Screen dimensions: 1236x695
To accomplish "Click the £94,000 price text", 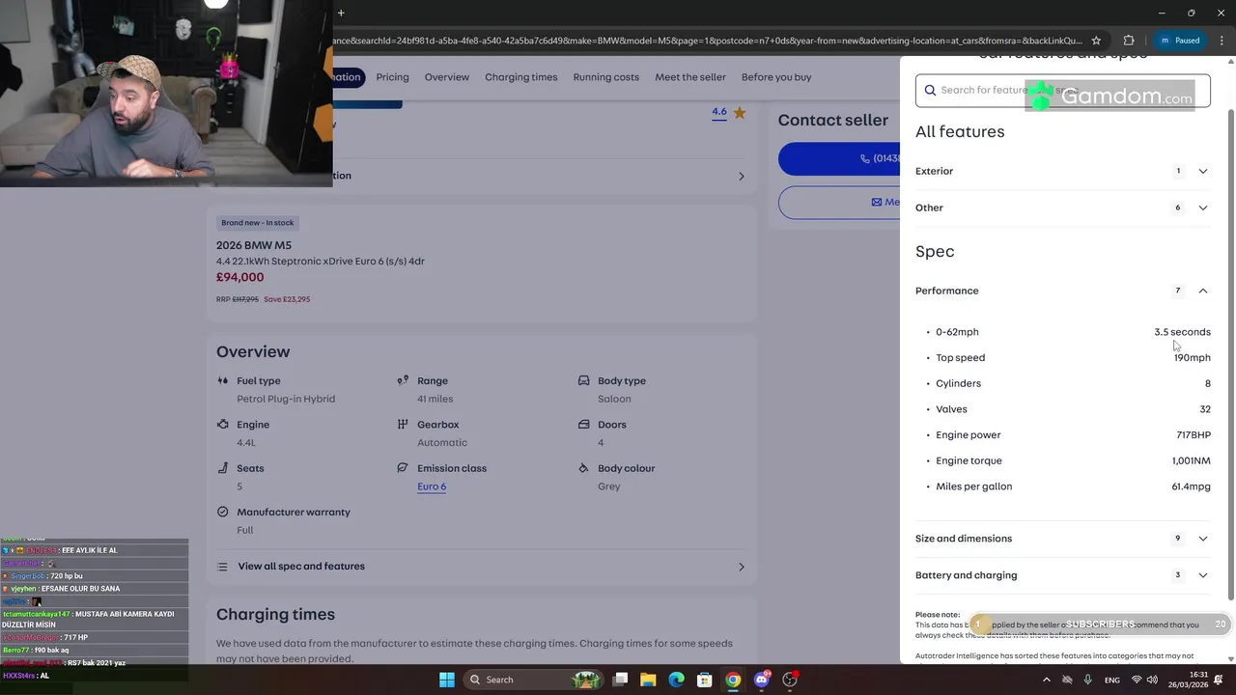I will point(239,277).
